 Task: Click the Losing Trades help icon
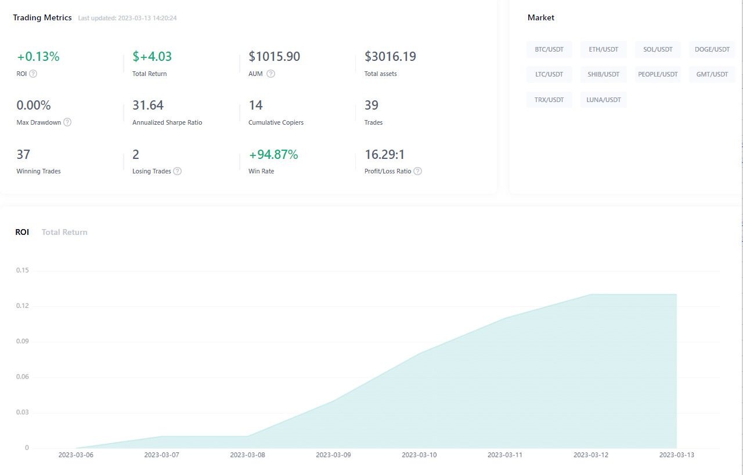tap(177, 171)
